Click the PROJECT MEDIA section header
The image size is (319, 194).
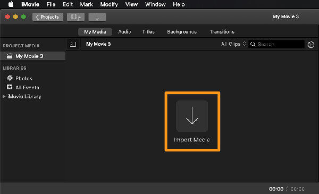[21, 46]
